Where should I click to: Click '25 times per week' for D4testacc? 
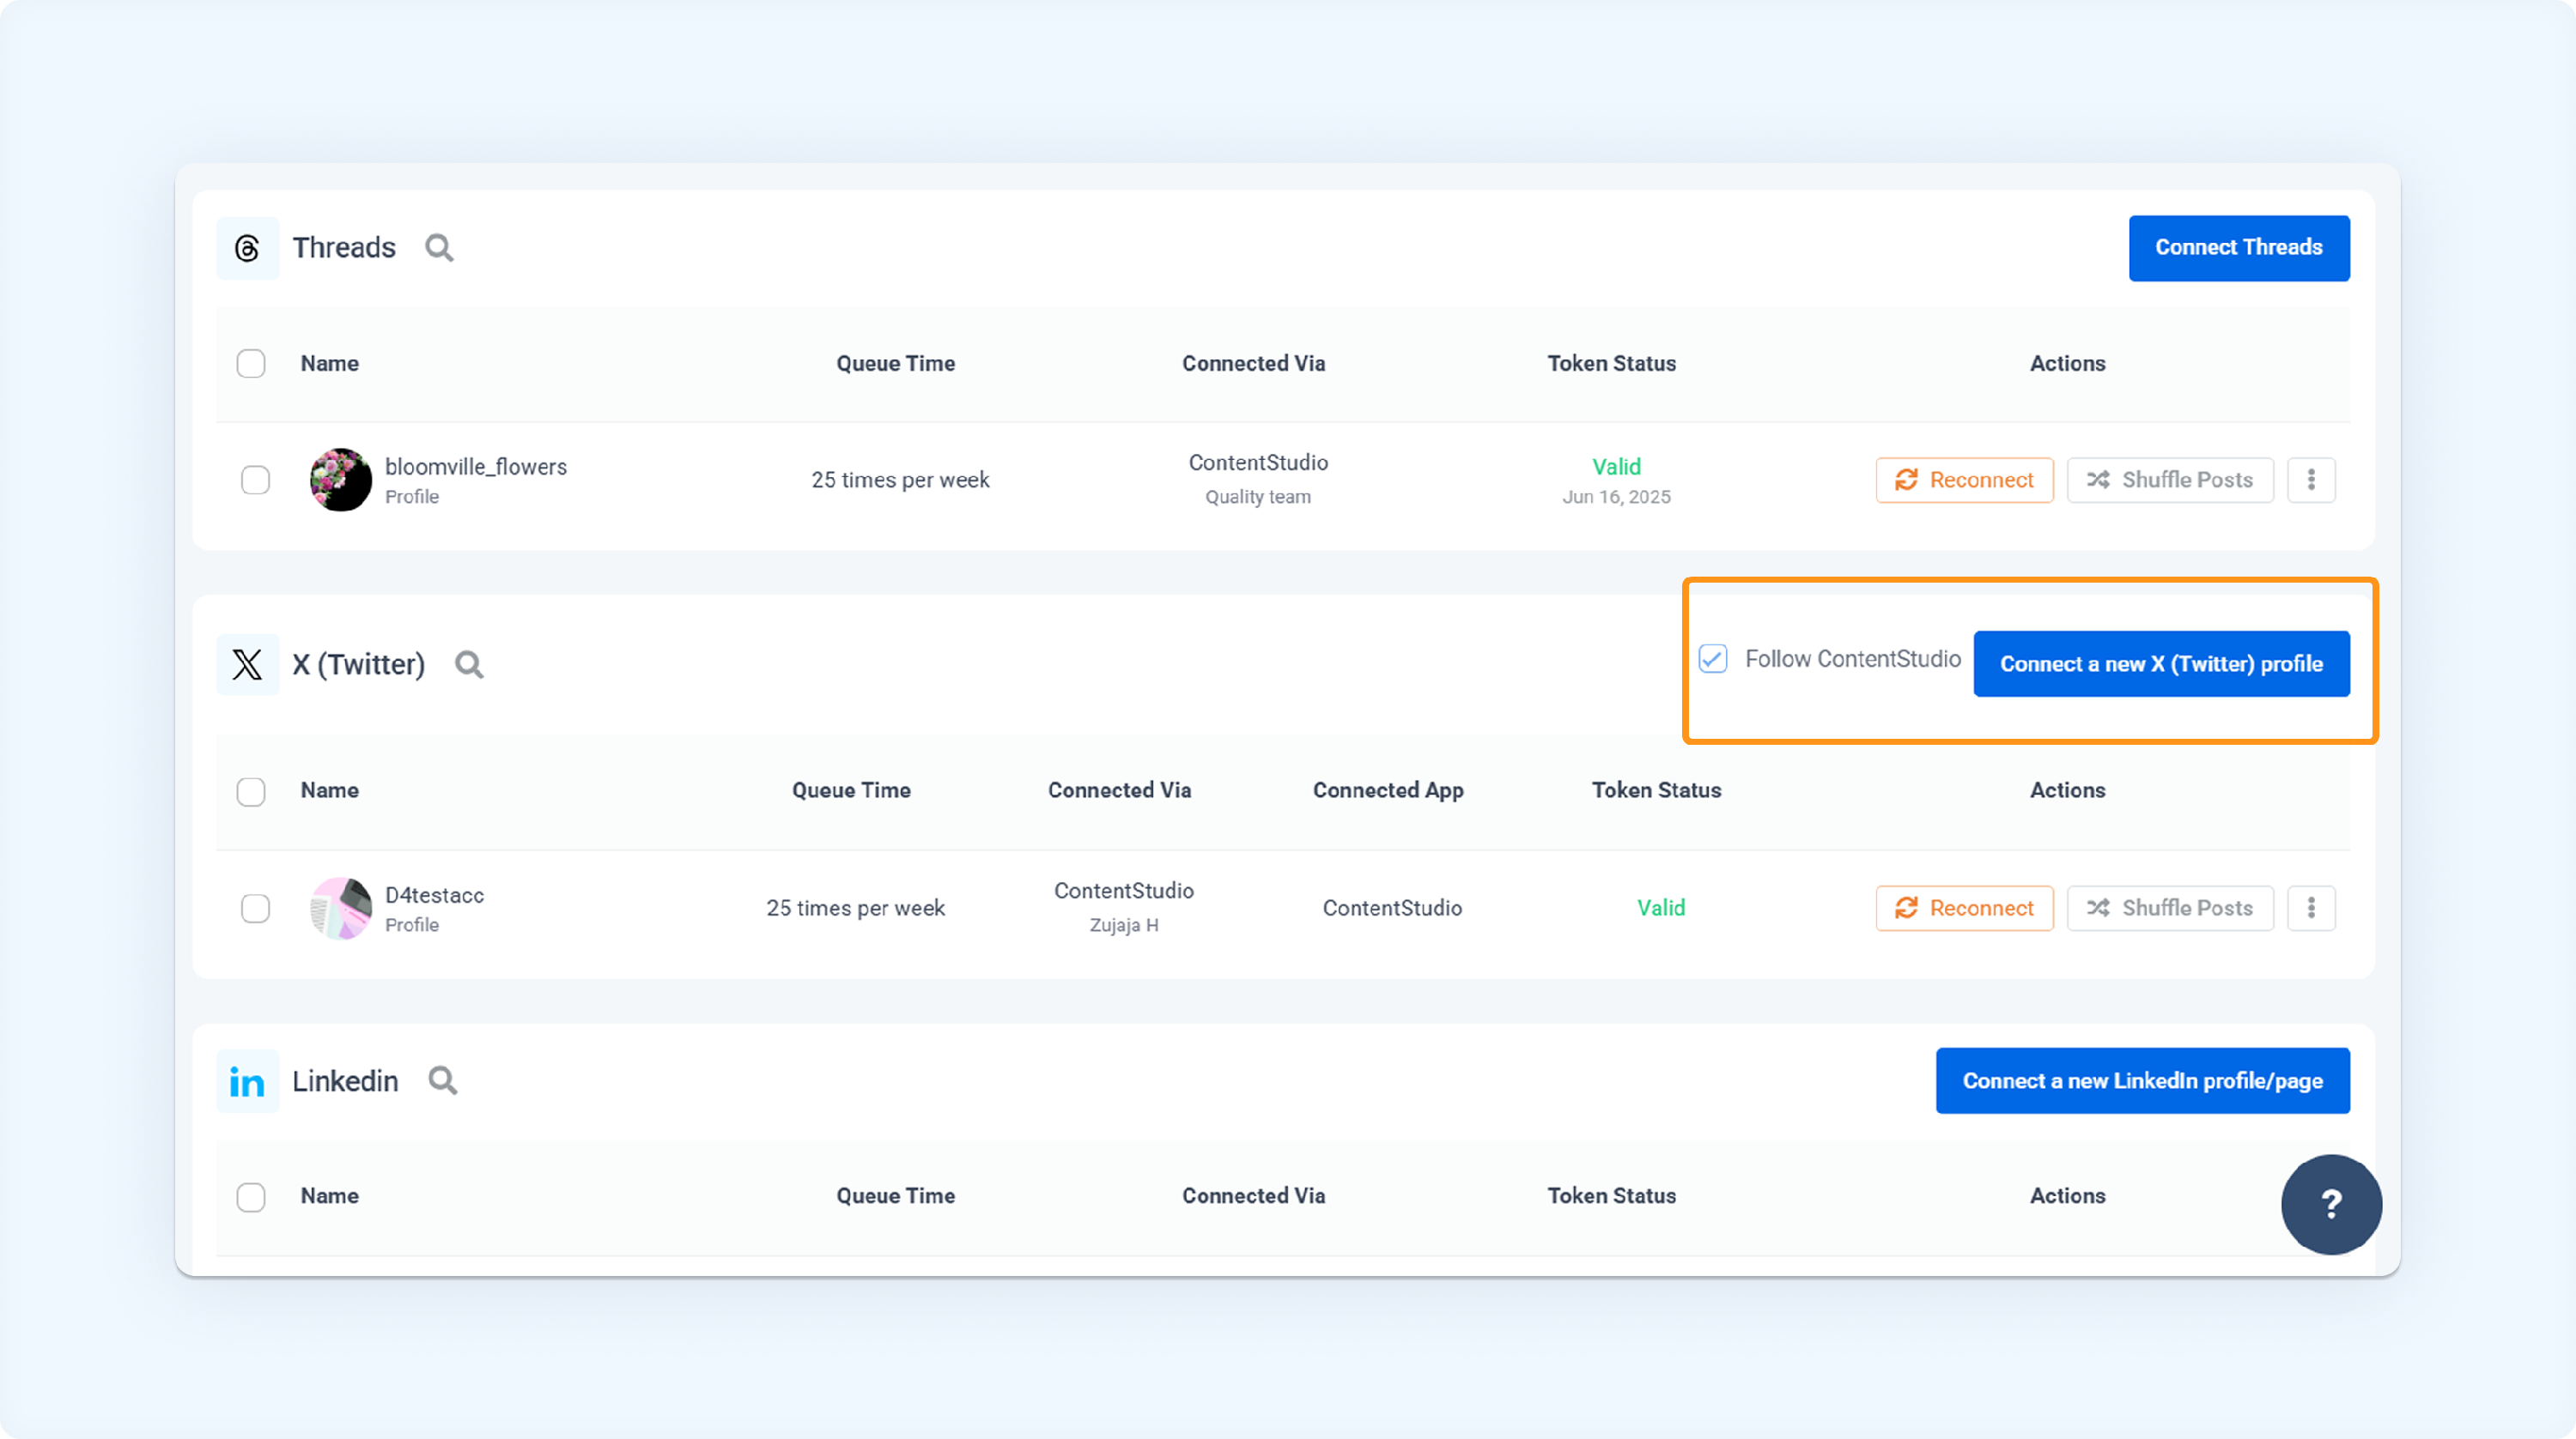point(855,909)
